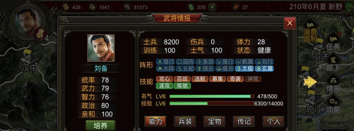Screen dimensions: 354x131
Task: Open the 部下 subordinates icon
Action: click(333, 63)
